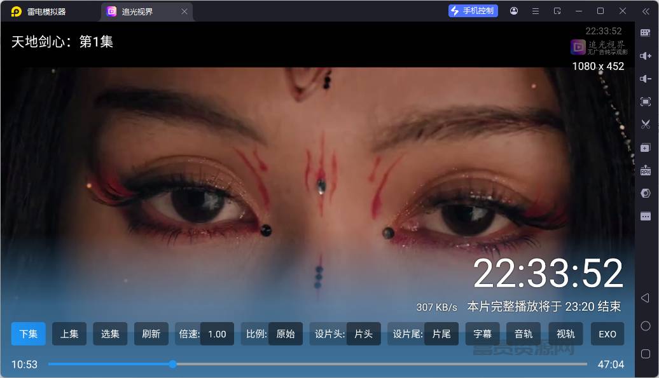Click the large clock 22:33:52
The width and height of the screenshot is (659, 378).
pyautogui.click(x=548, y=273)
